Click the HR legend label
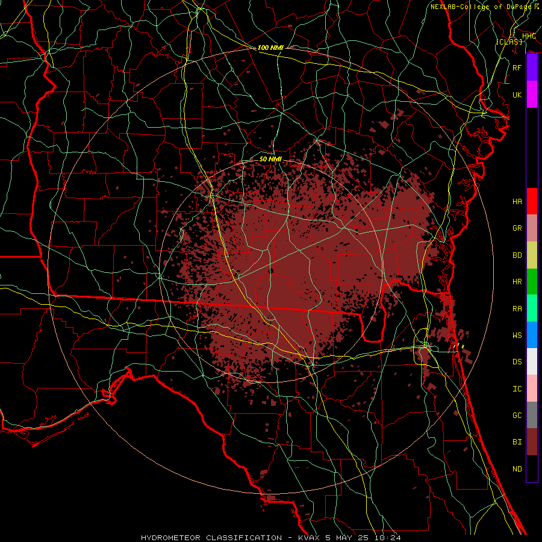 pyautogui.click(x=517, y=282)
